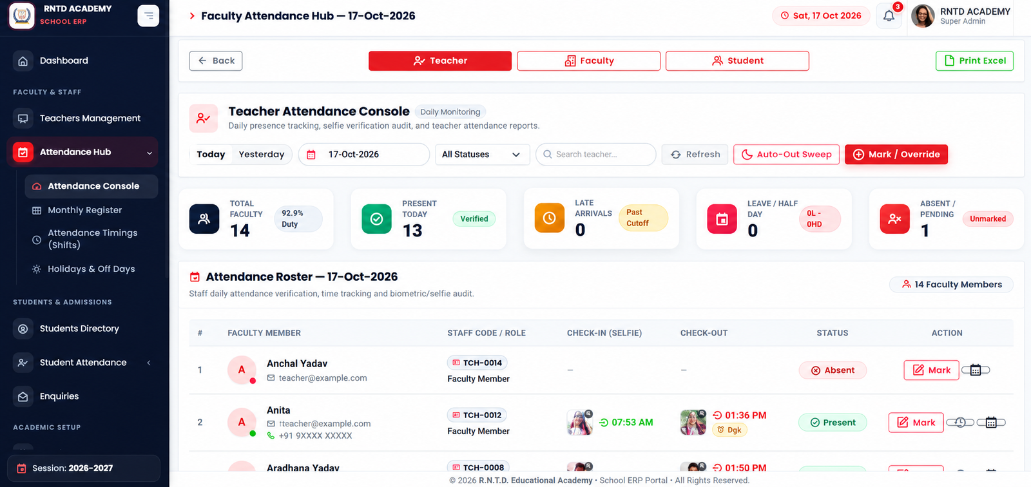
Task: Click the Session 2026-2027 indicator
Action: [x=84, y=468]
